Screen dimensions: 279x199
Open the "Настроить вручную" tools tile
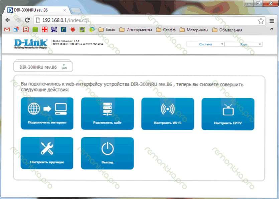tap(47, 153)
